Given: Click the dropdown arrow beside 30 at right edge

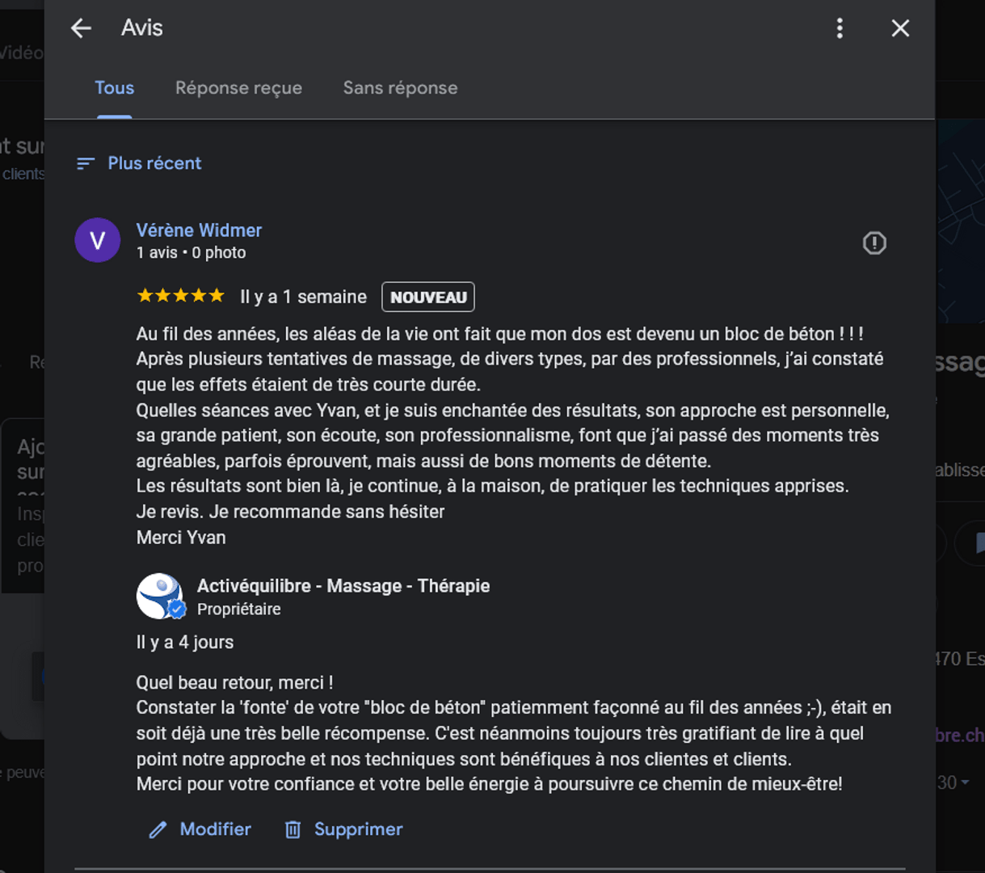Looking at the screenshot, I should click(x=966, y=782).
